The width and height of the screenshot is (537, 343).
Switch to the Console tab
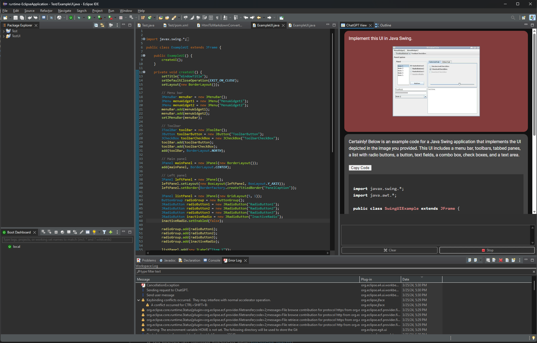tap(214, 260)
